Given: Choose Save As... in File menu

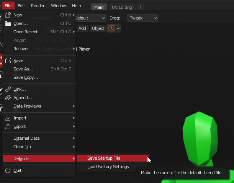Looking at the screenshot, I should pyautogui.click(x=39, y=69).
